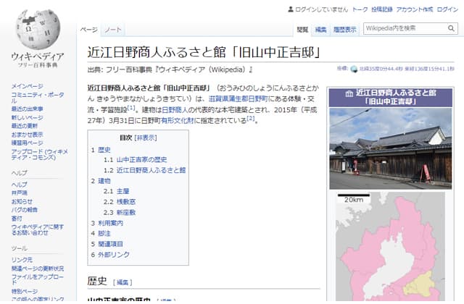
Task: Click footnote reference [1]
Action: tap(131, 108)
